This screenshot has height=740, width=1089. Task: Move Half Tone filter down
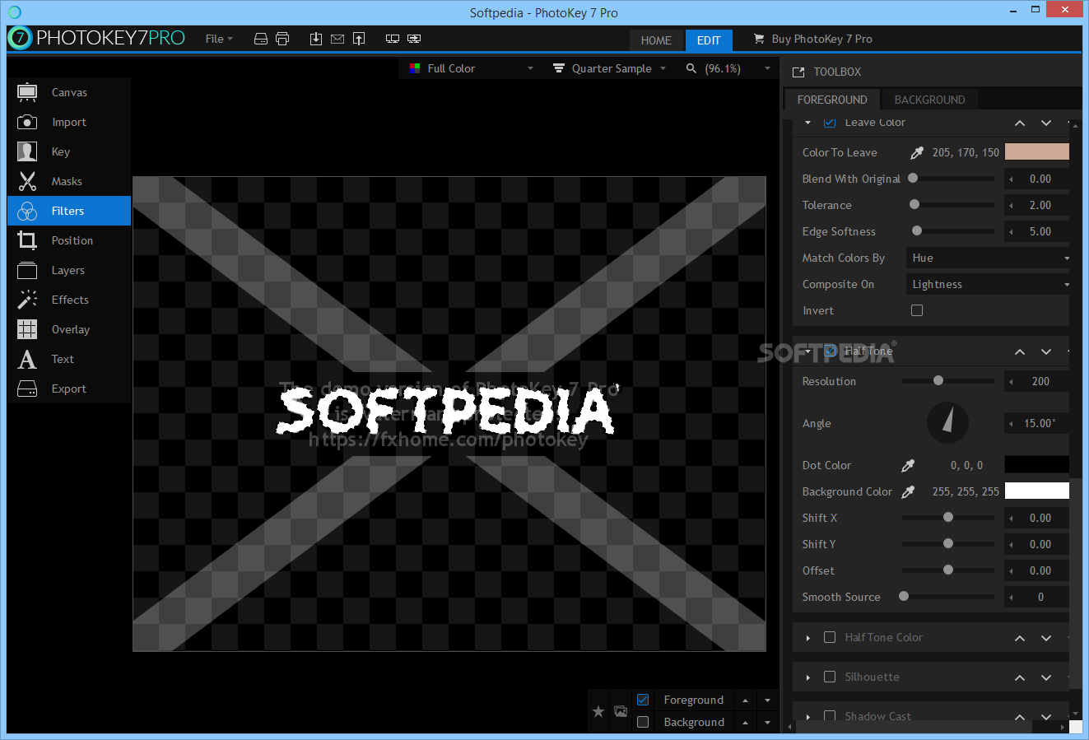1046,351
